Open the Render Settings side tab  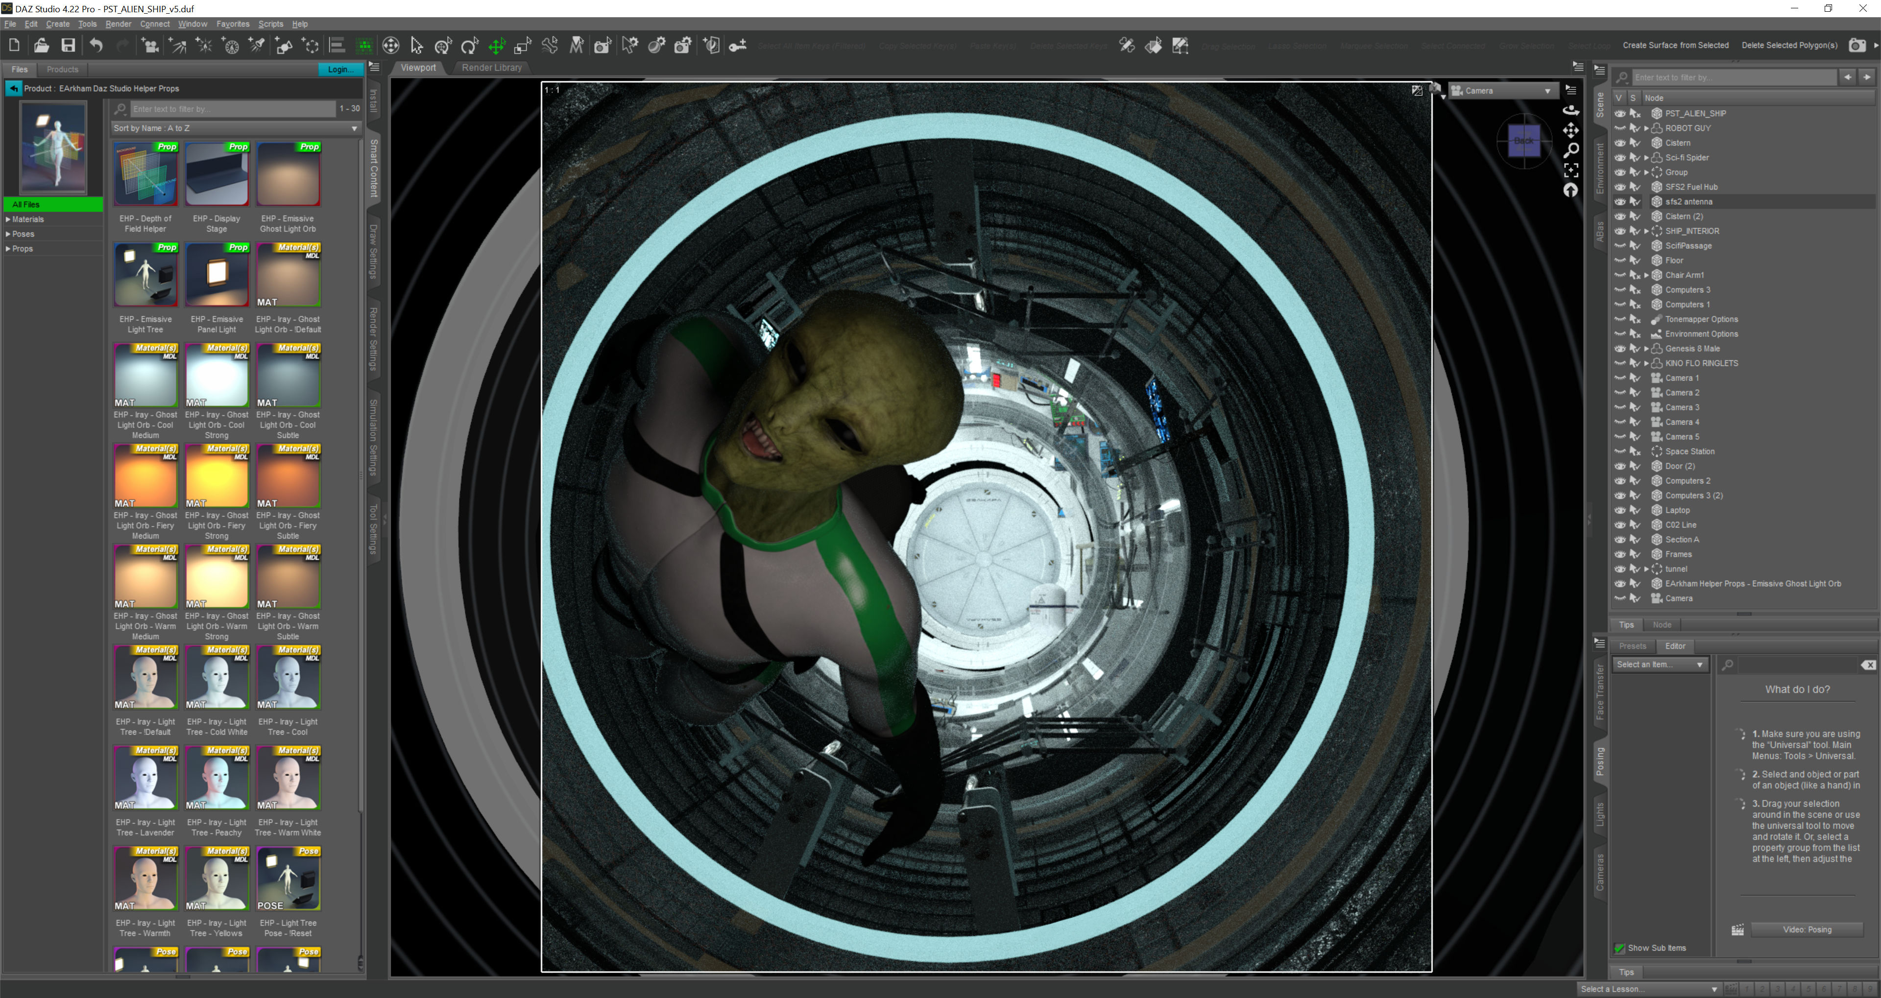point(373,338)
